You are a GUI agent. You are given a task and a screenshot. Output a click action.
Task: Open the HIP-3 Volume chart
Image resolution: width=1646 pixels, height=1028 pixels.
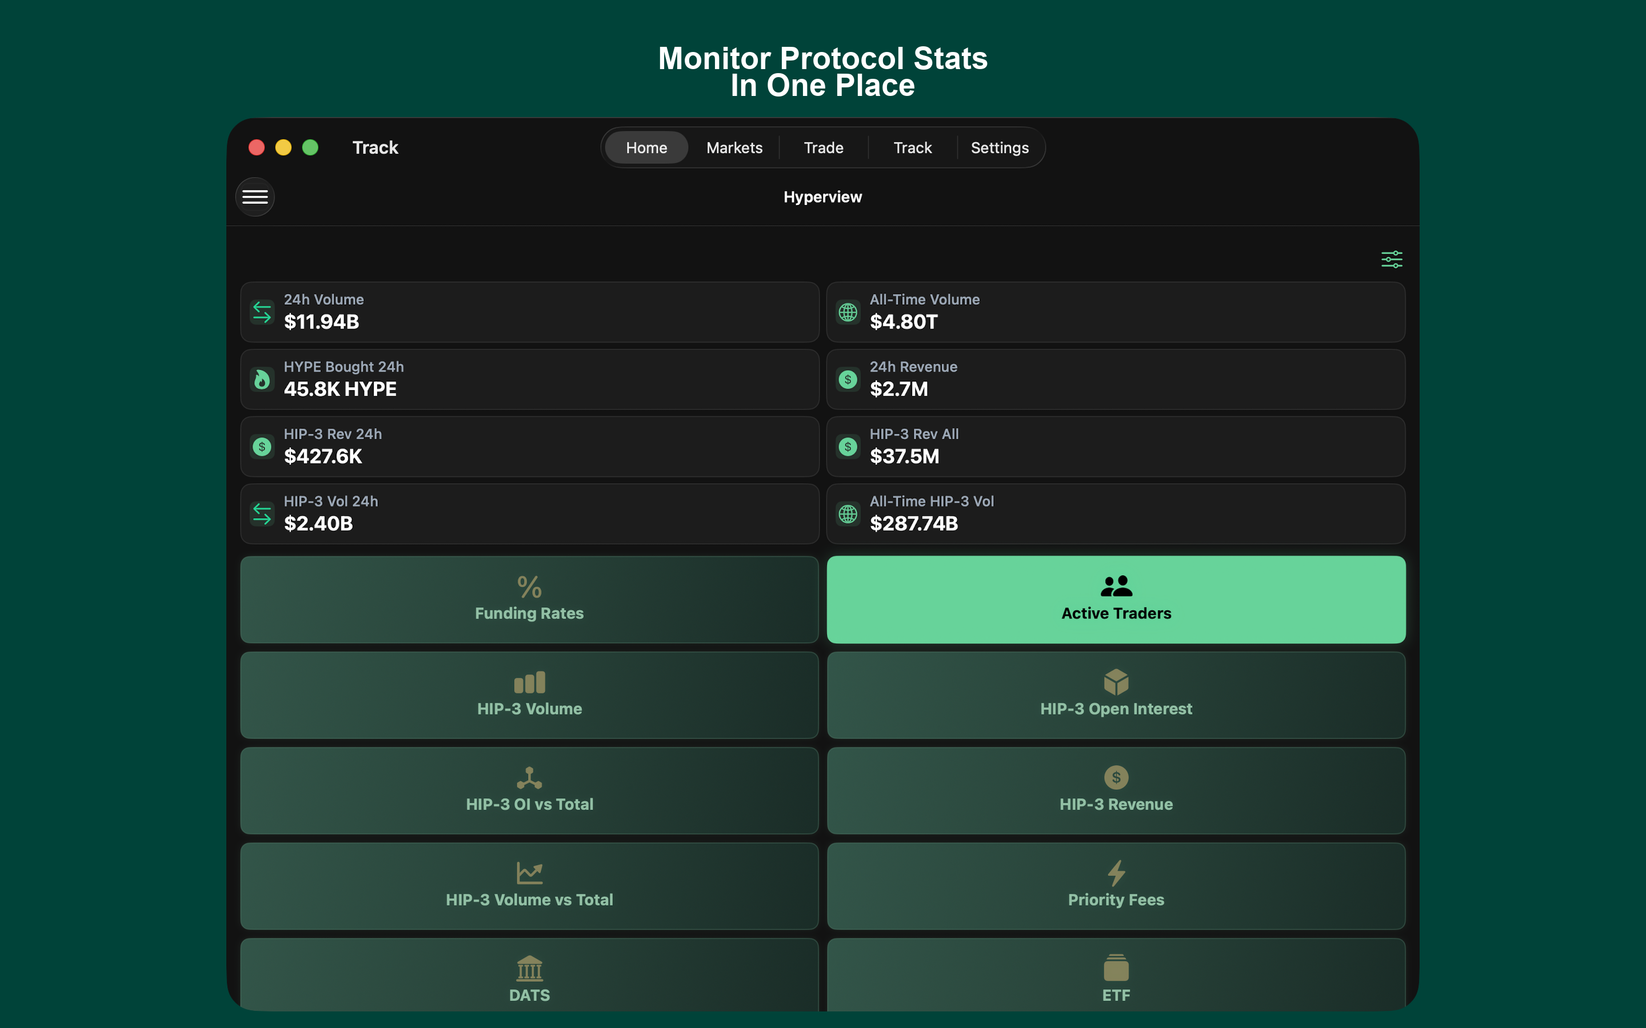point(529,696)
